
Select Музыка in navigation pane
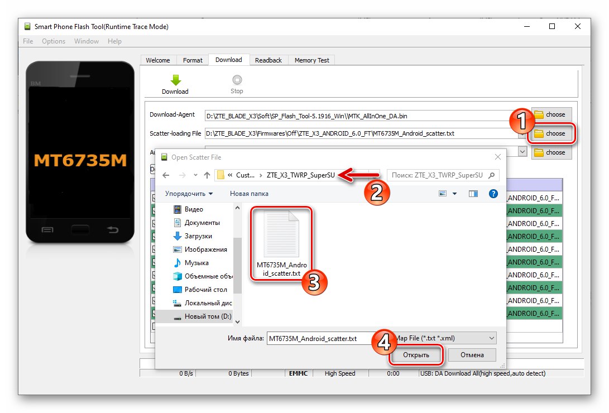(x=196, y=263)
